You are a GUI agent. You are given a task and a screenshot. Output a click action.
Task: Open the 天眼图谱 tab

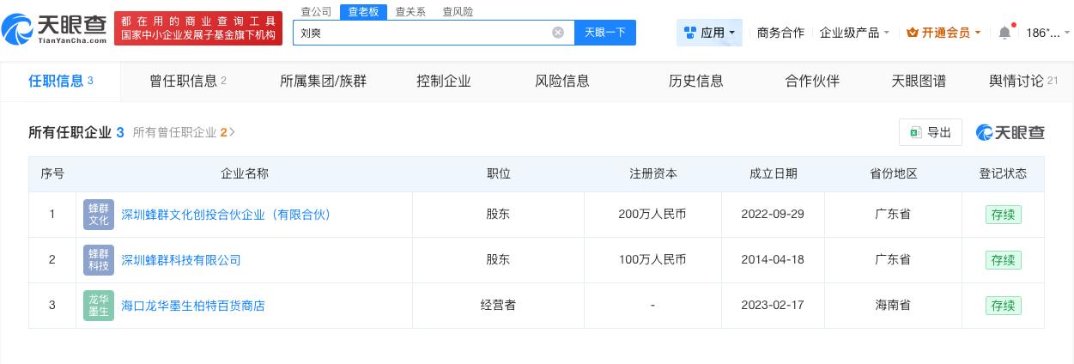coord(919,81)
